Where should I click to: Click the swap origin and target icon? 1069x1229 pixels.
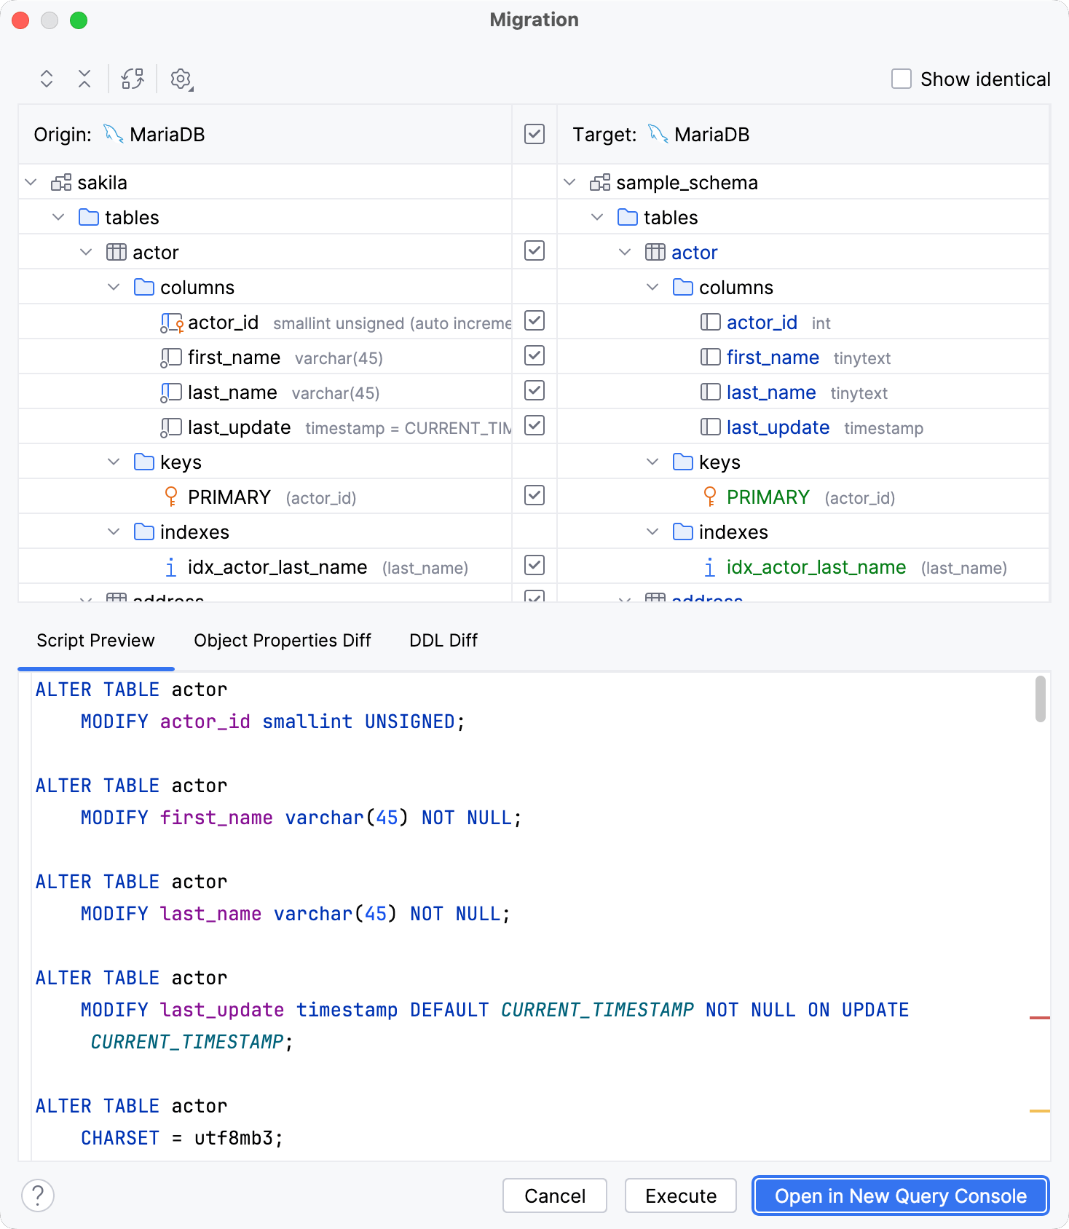coord(133,79)
